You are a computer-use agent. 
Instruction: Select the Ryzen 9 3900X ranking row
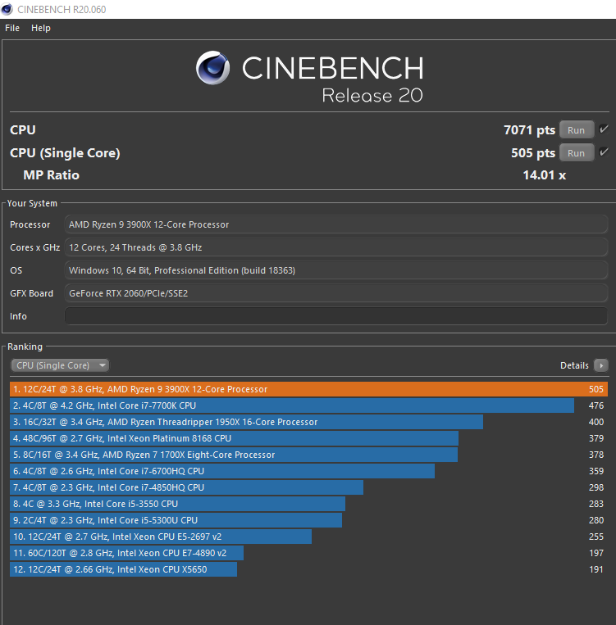[x=308, y=389]
